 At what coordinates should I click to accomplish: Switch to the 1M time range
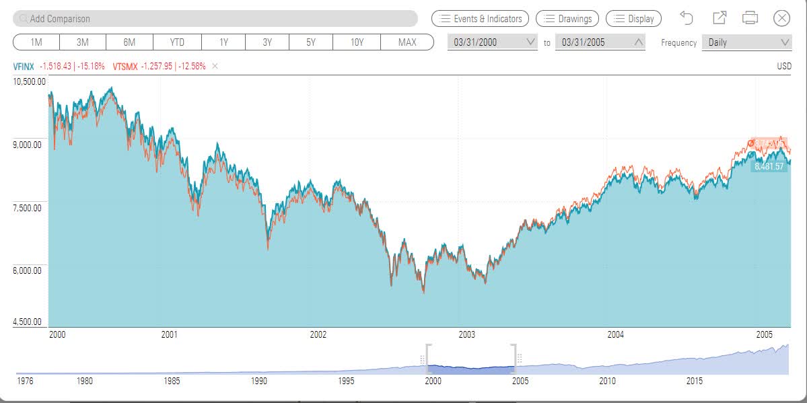click(35, 42)
